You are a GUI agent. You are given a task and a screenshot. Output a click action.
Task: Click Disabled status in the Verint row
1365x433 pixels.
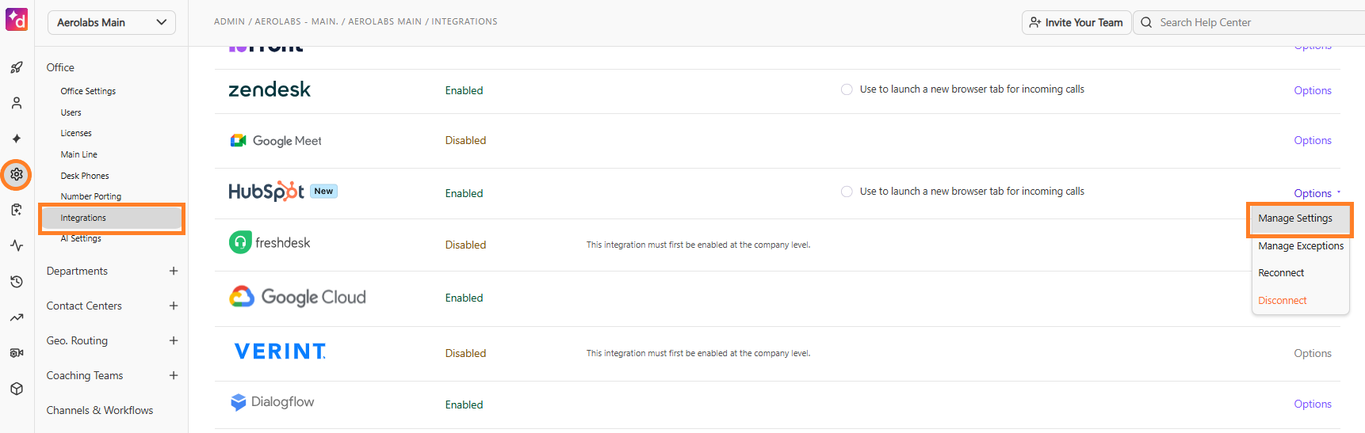click(465, 353)
